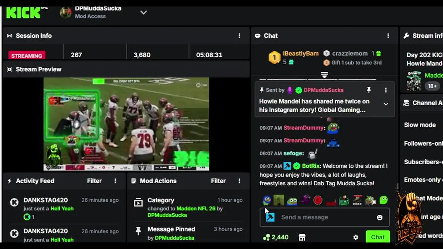Click the 2,440 channel points balance
Viewport: 443px width, 249px height.
tap(275, 237)
